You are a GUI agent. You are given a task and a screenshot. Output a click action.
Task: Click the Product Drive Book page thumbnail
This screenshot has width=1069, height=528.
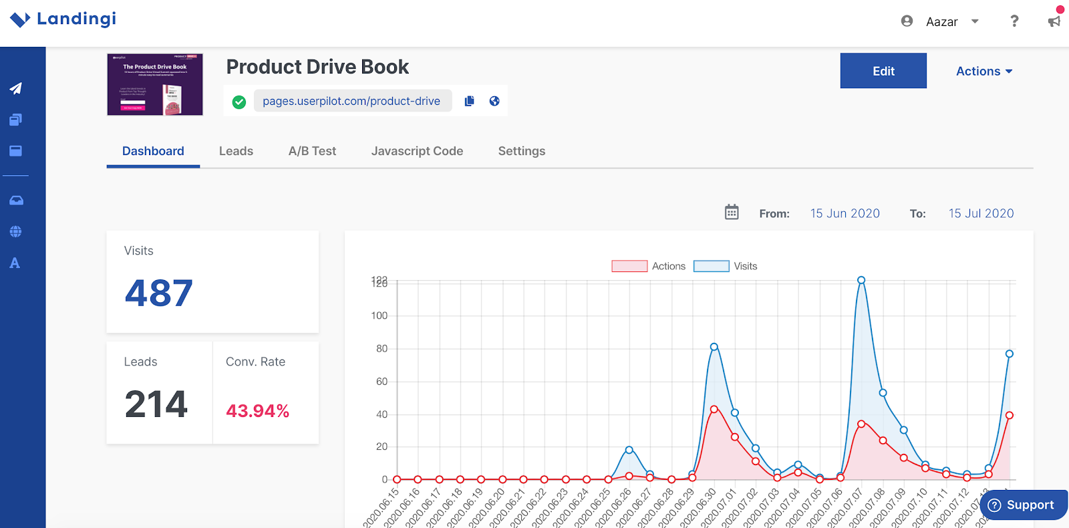coord(155,85)
